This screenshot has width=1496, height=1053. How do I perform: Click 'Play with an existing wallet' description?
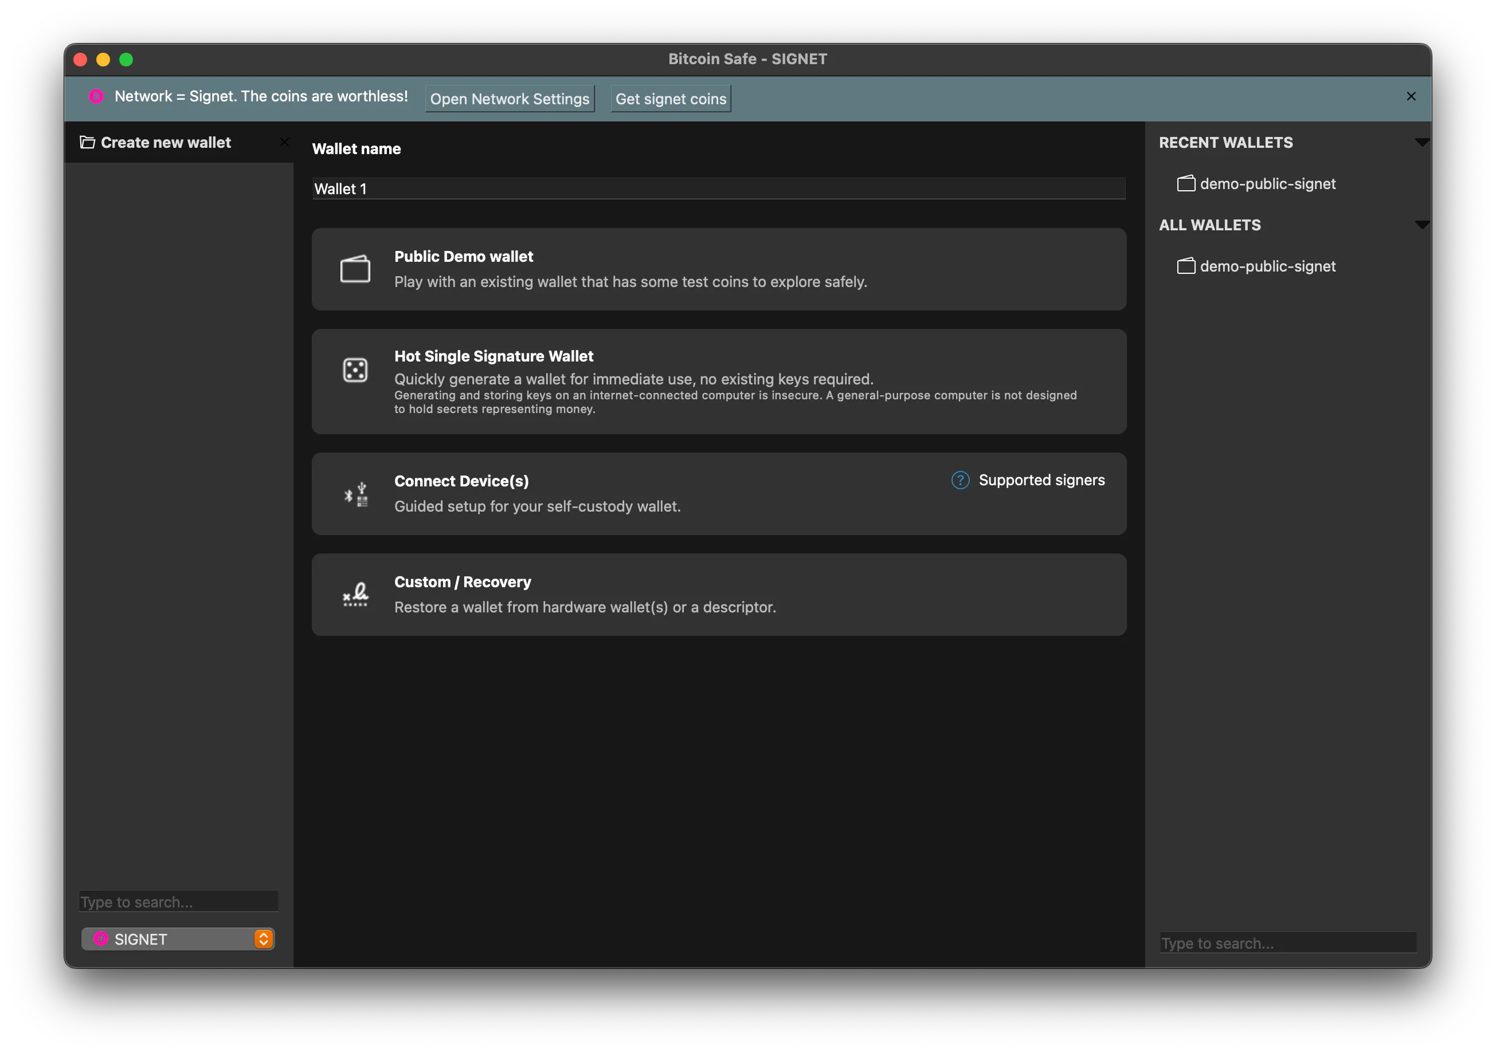point(630,281)
